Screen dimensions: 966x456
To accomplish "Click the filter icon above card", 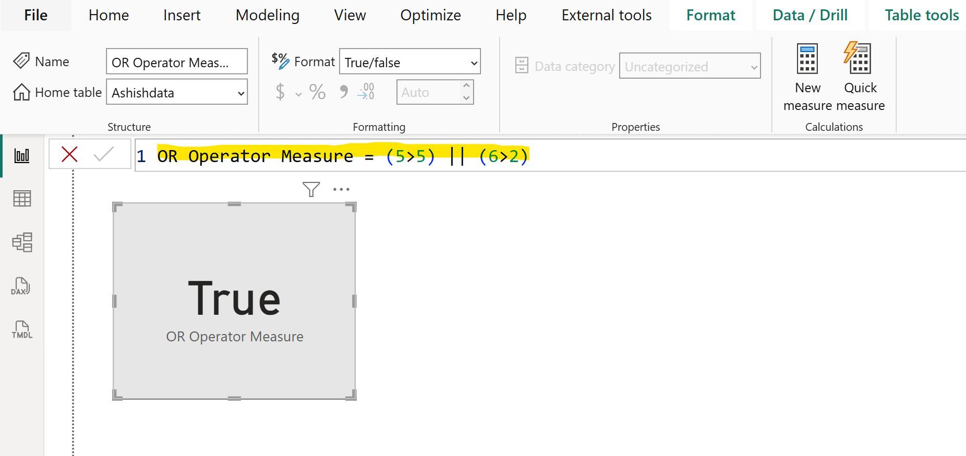I will click(311, 189).
